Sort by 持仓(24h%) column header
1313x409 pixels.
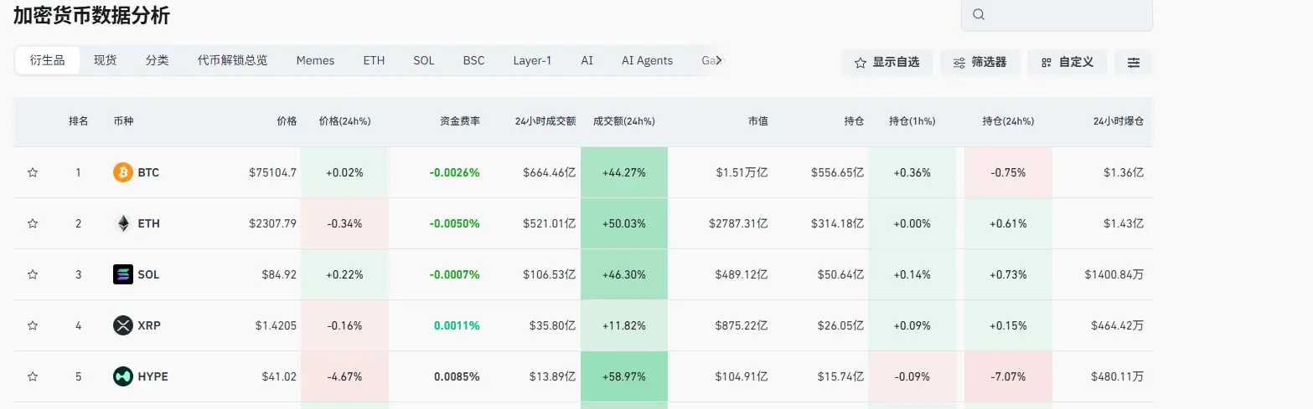(1008, 121)
